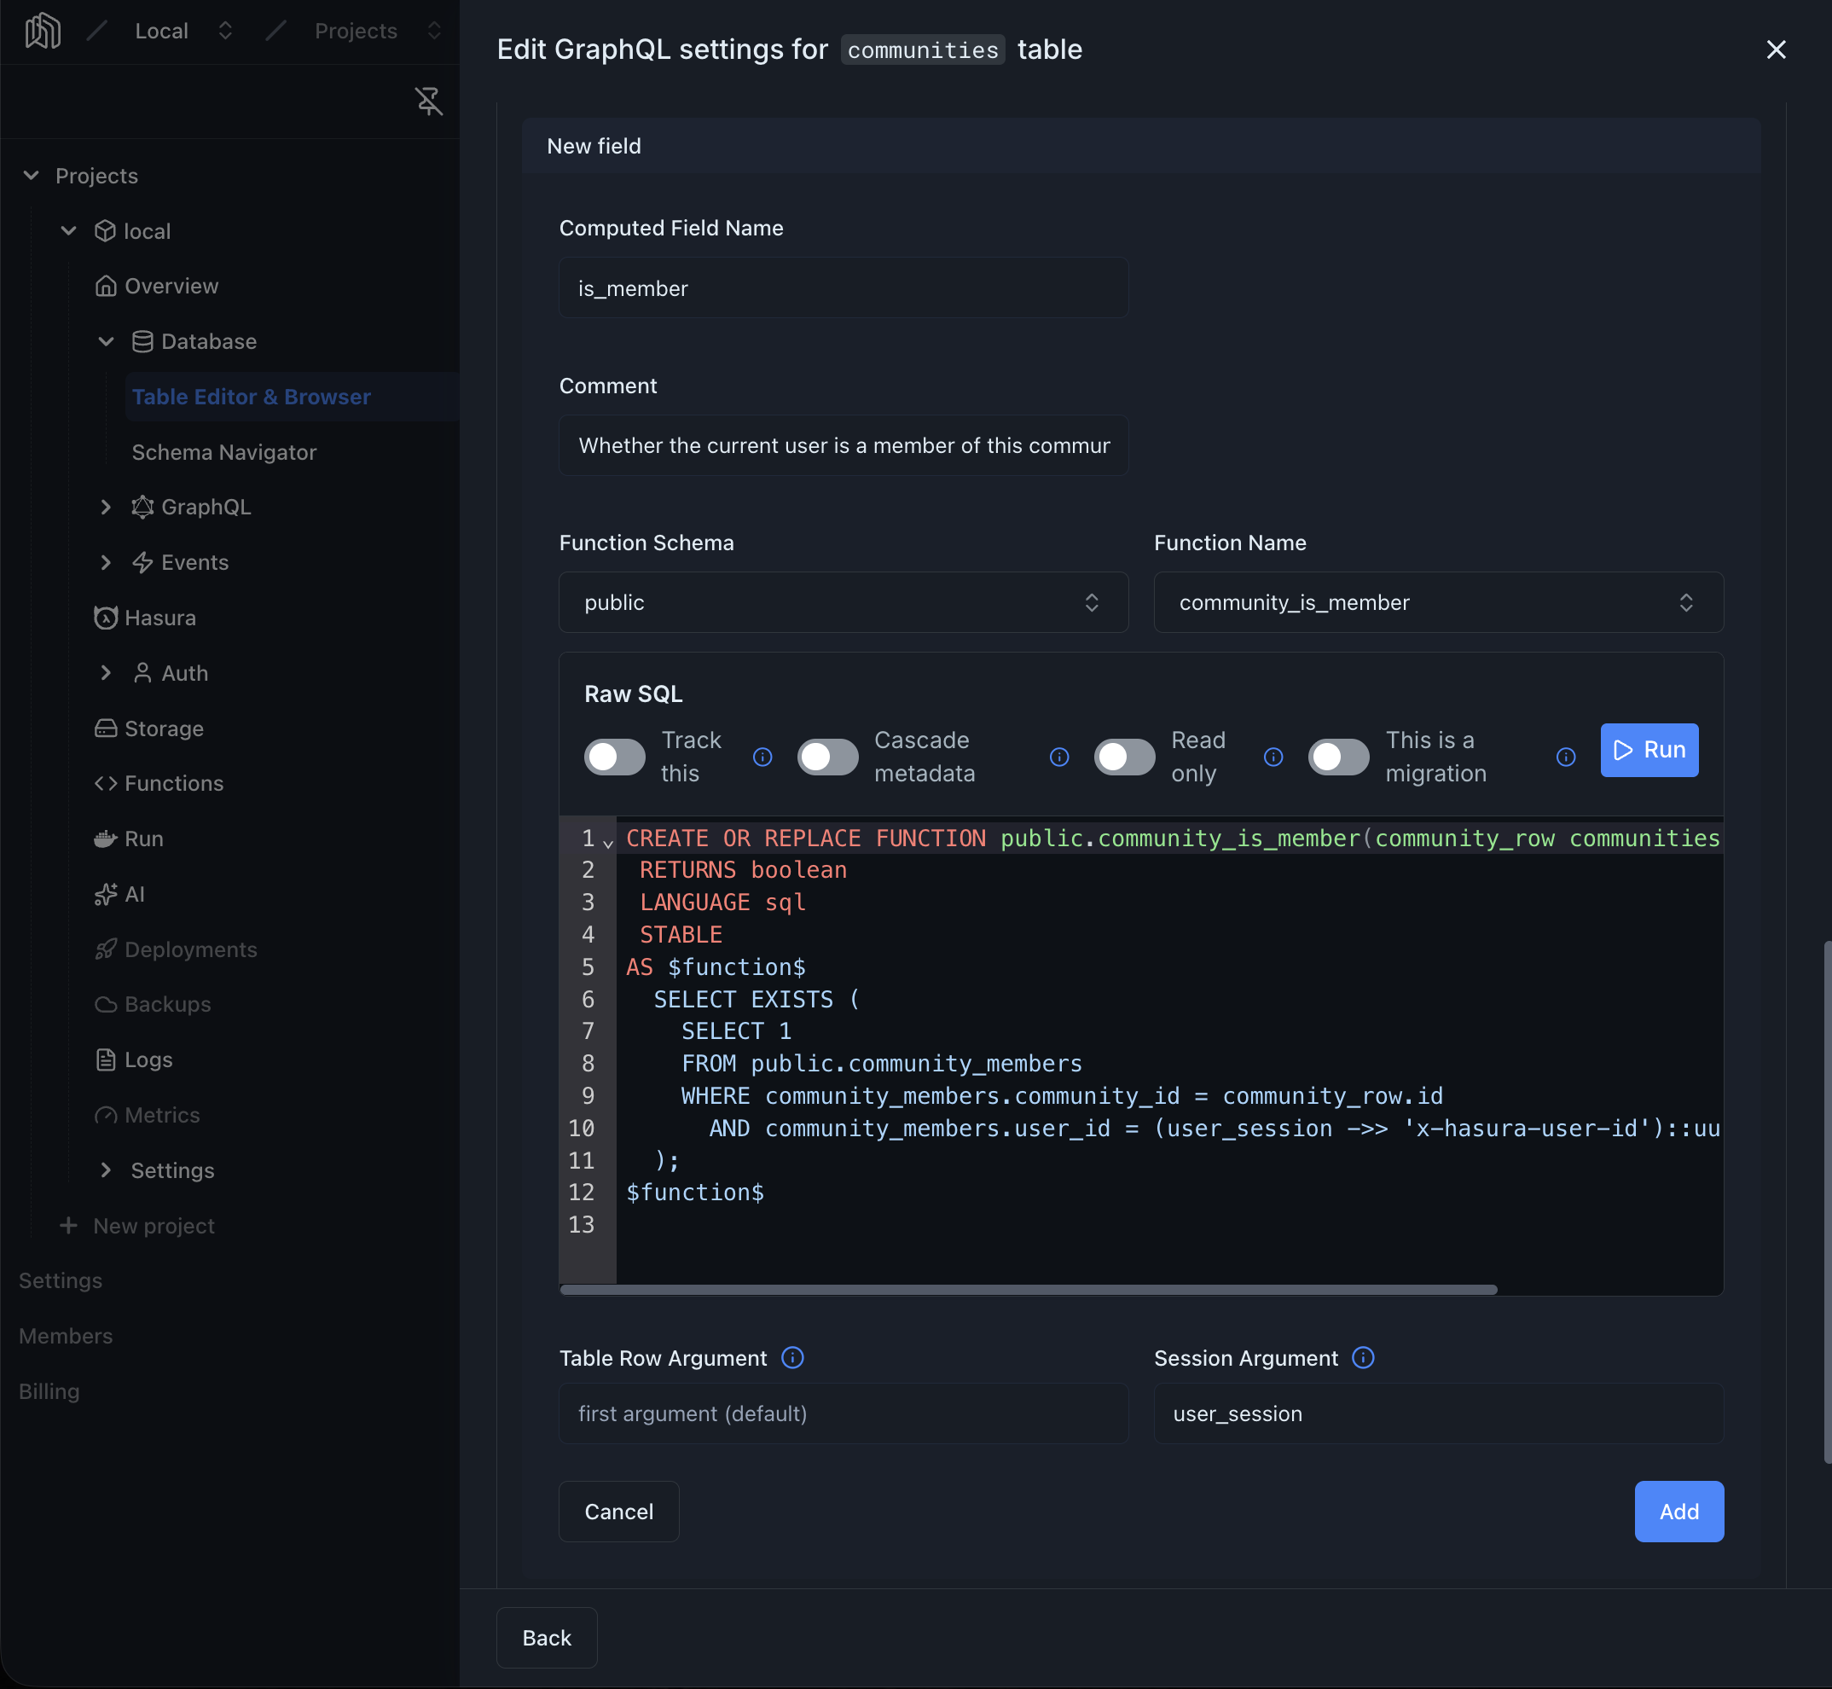Click the Run docker whale icon
The image size is (1832, 1689).
click(x=106, y=839)
